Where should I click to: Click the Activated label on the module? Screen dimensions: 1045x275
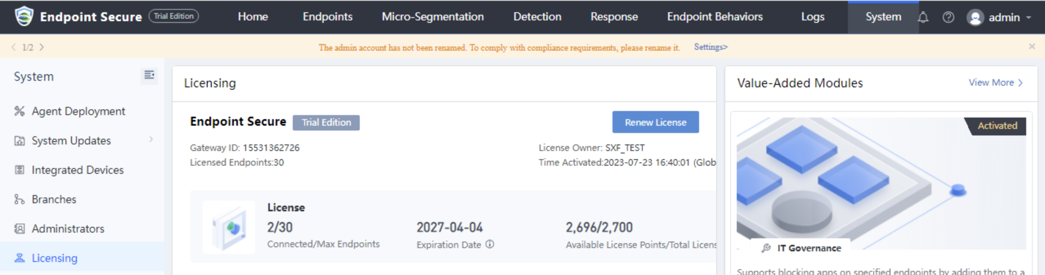point(997,126)
